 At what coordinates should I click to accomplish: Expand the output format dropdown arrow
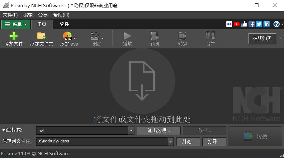tap(131, 131)
